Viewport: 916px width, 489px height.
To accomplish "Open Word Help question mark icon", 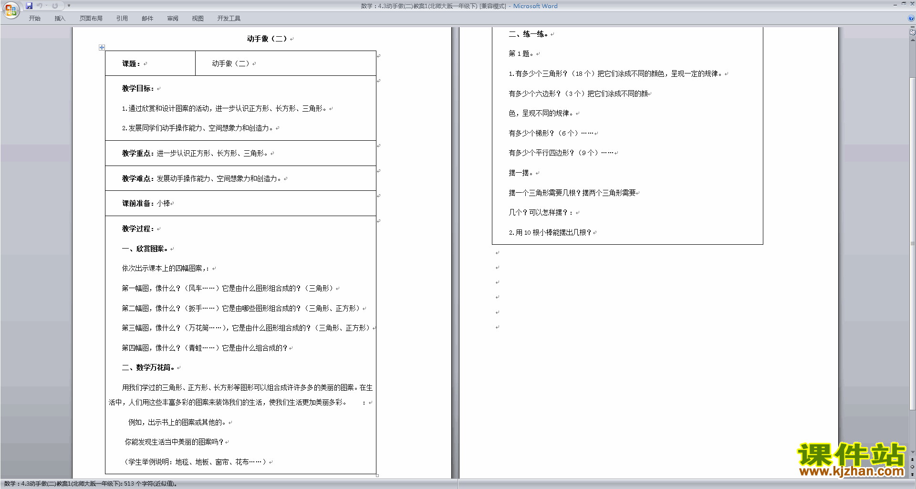I will 911,18.
